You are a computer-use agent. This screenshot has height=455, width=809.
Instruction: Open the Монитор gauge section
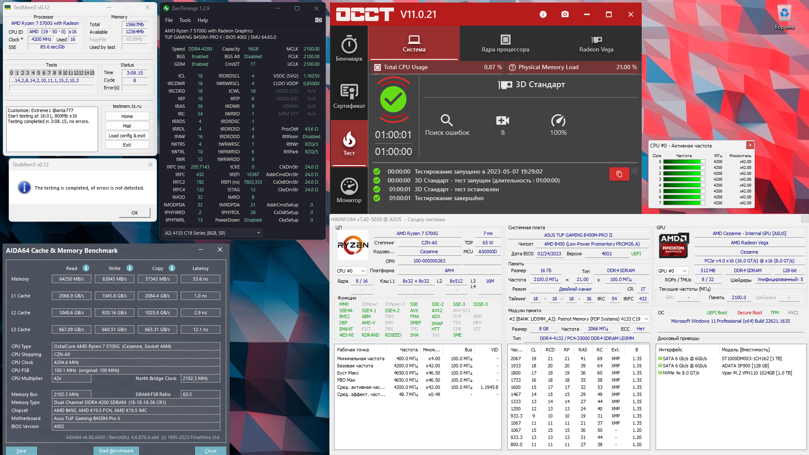(349, 191)
